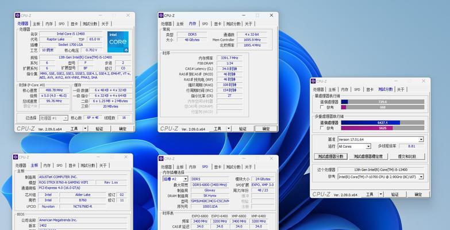Switch to 显卡 tab in the SPD window
The image size is (450, 230).
click(x=218, y=167)
